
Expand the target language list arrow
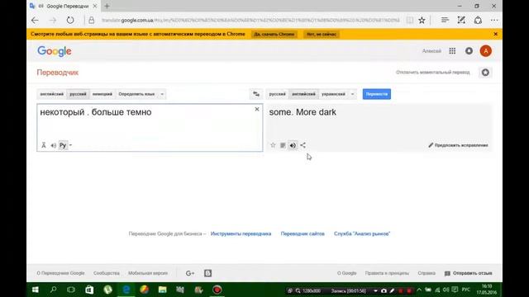[x=353, y=94]
